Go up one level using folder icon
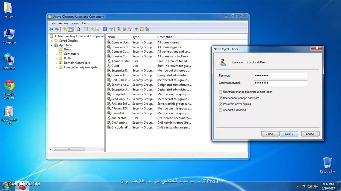The width and height of the screenshot is (341, 191). click(x=65, y=29)
